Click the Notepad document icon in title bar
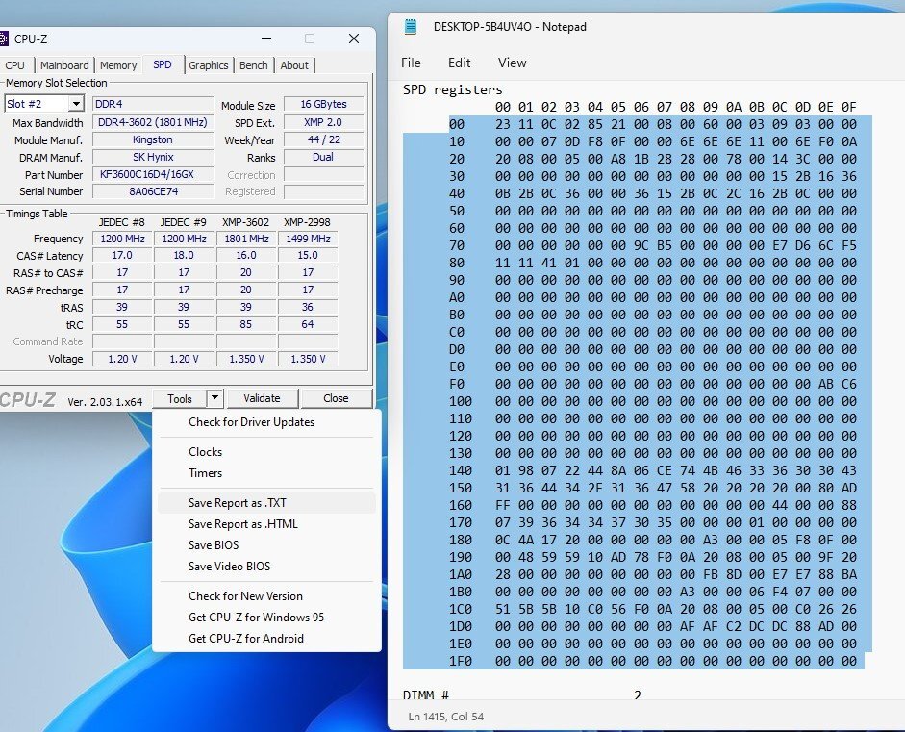The image size is (905, 732). click(411, 27)
